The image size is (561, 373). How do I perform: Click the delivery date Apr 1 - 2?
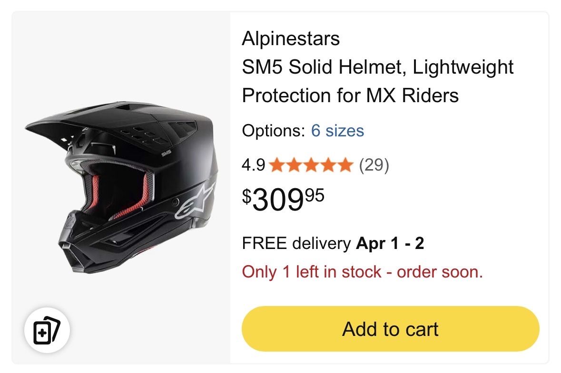coord(390,244)
